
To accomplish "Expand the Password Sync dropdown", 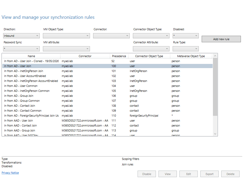I will tap(21, 49).
